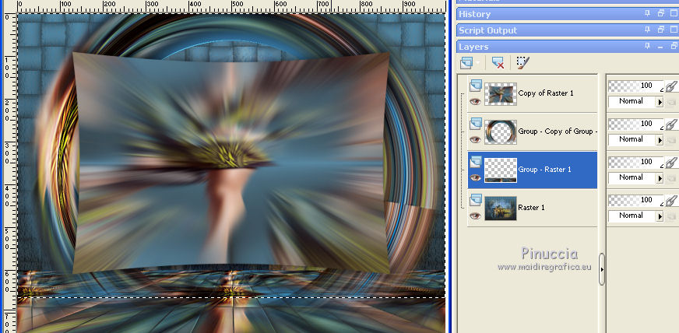
Task: Toggle the link icon for Group - Raster 1 layer
Action: pos(670,162)
